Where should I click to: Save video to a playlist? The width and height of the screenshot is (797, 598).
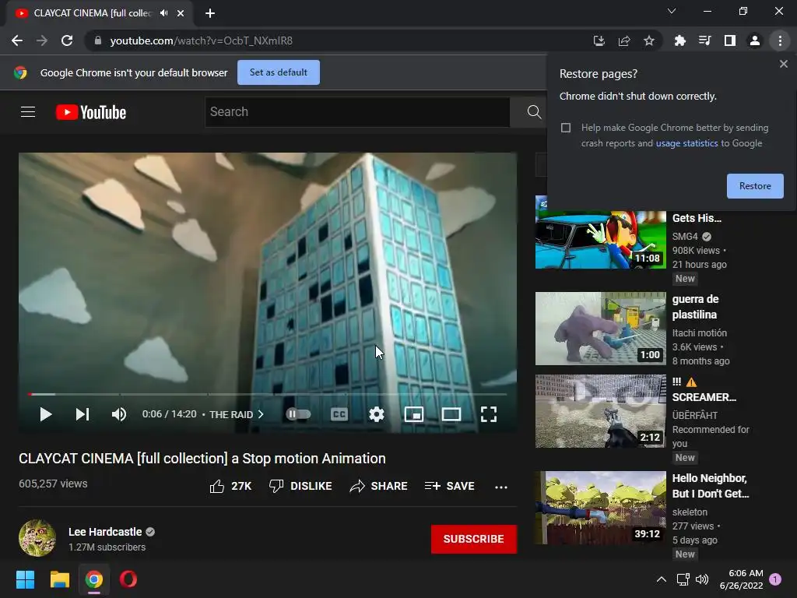pos(450,487)
